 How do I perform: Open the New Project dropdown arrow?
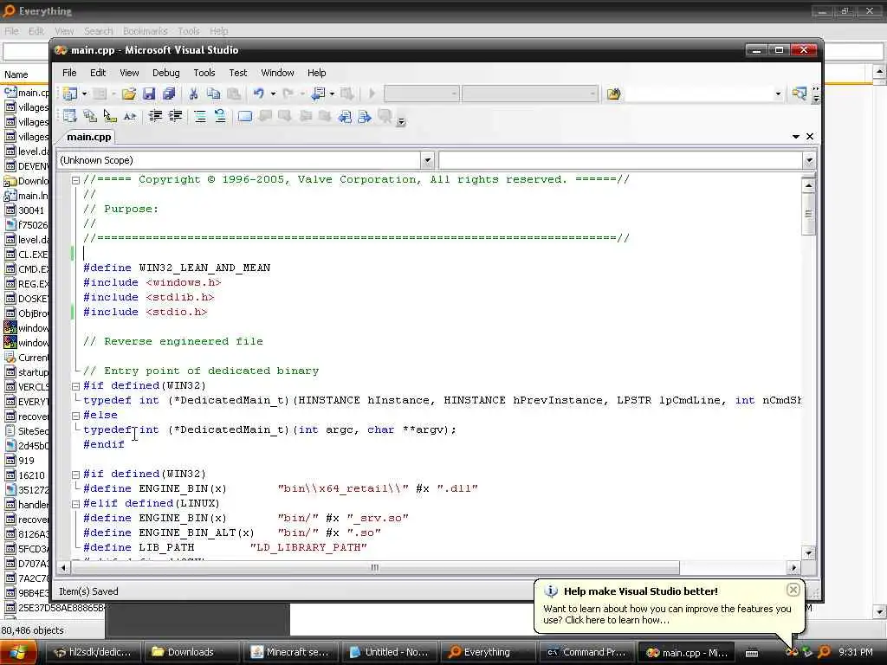[84, 94]
